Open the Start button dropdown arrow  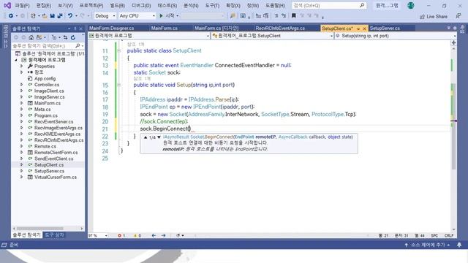pos(177,16)
